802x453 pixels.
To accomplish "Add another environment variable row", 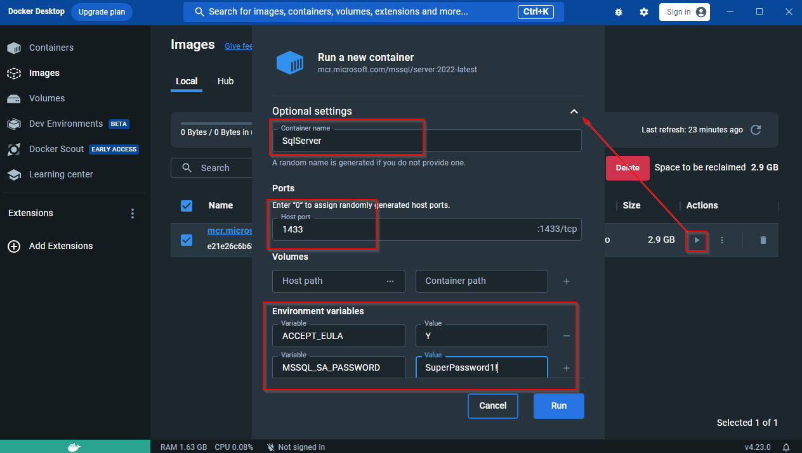I will pos(567,368).
